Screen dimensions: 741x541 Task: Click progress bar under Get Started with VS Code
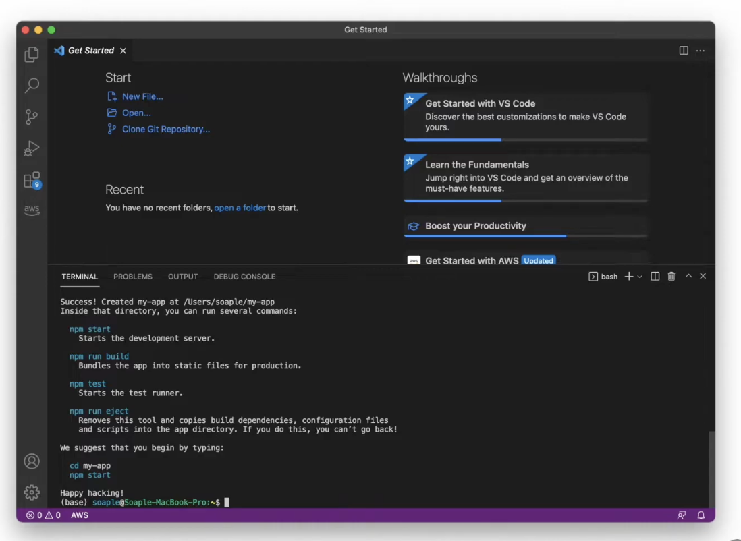click(525, 140)
